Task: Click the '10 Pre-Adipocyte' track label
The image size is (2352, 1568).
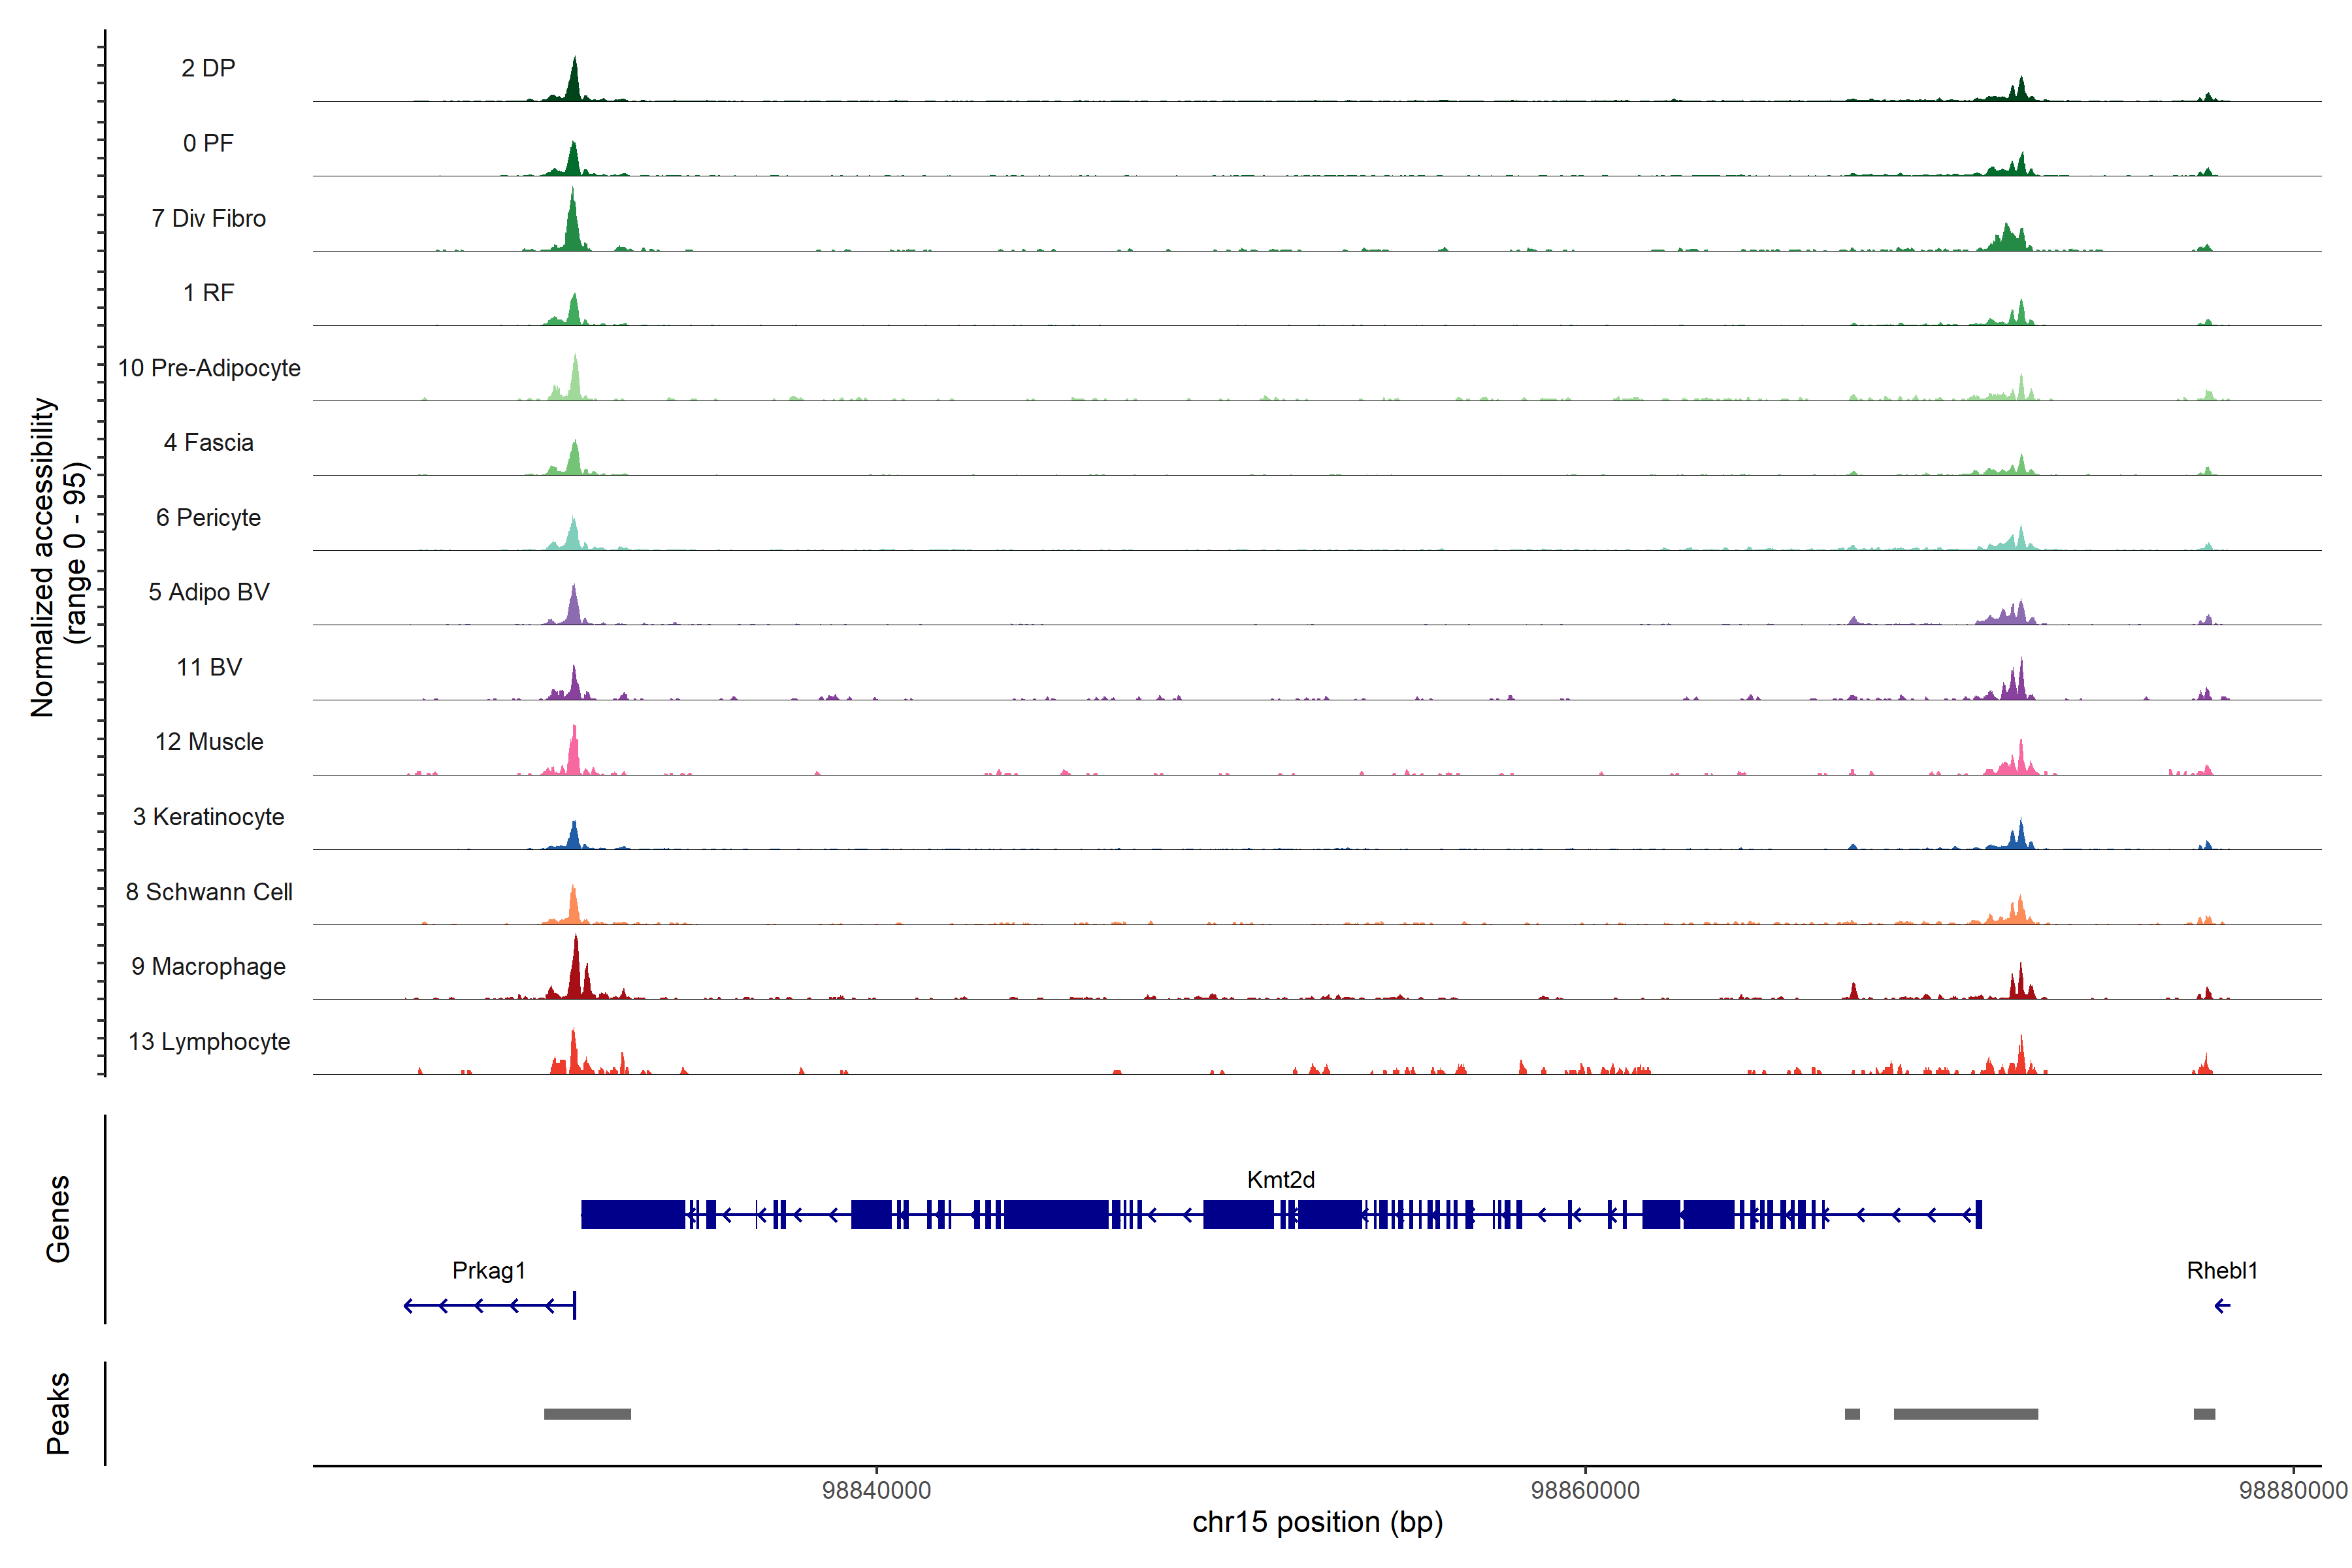Action: coord(208,368)
